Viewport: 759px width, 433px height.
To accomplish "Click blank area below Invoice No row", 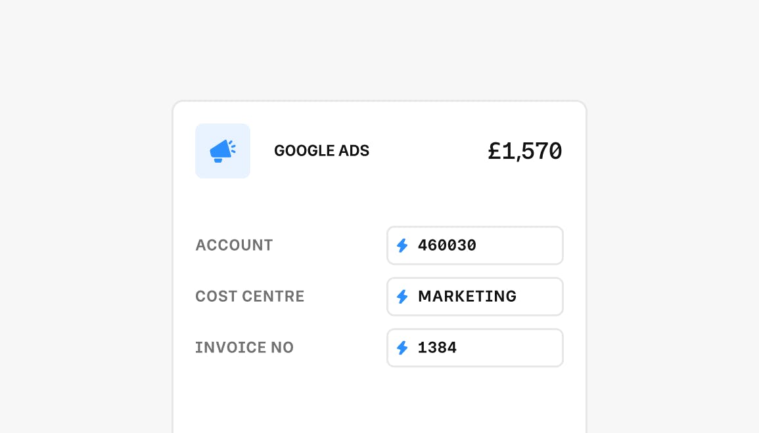I will [379, 402].
